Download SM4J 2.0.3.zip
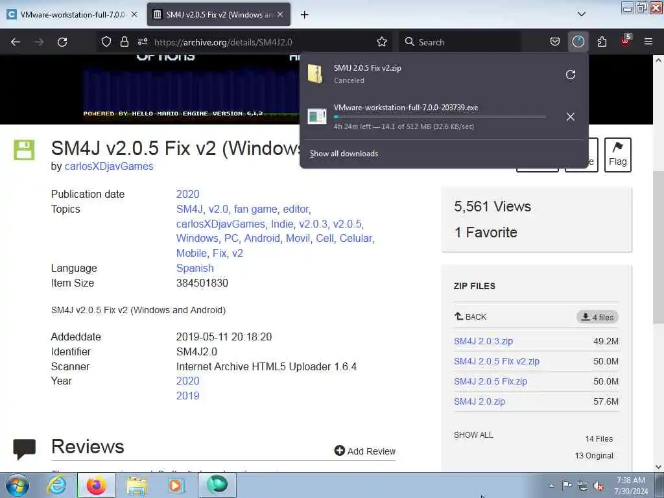 click(x=483, y=341)
